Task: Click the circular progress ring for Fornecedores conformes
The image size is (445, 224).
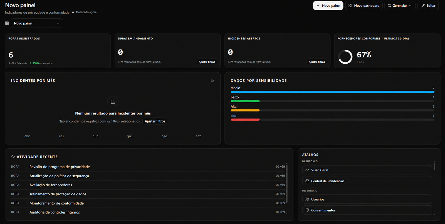Action: click(345, 57)
